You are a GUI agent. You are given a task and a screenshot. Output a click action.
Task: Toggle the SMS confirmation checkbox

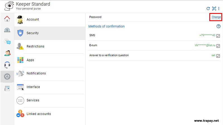point(218,36)
